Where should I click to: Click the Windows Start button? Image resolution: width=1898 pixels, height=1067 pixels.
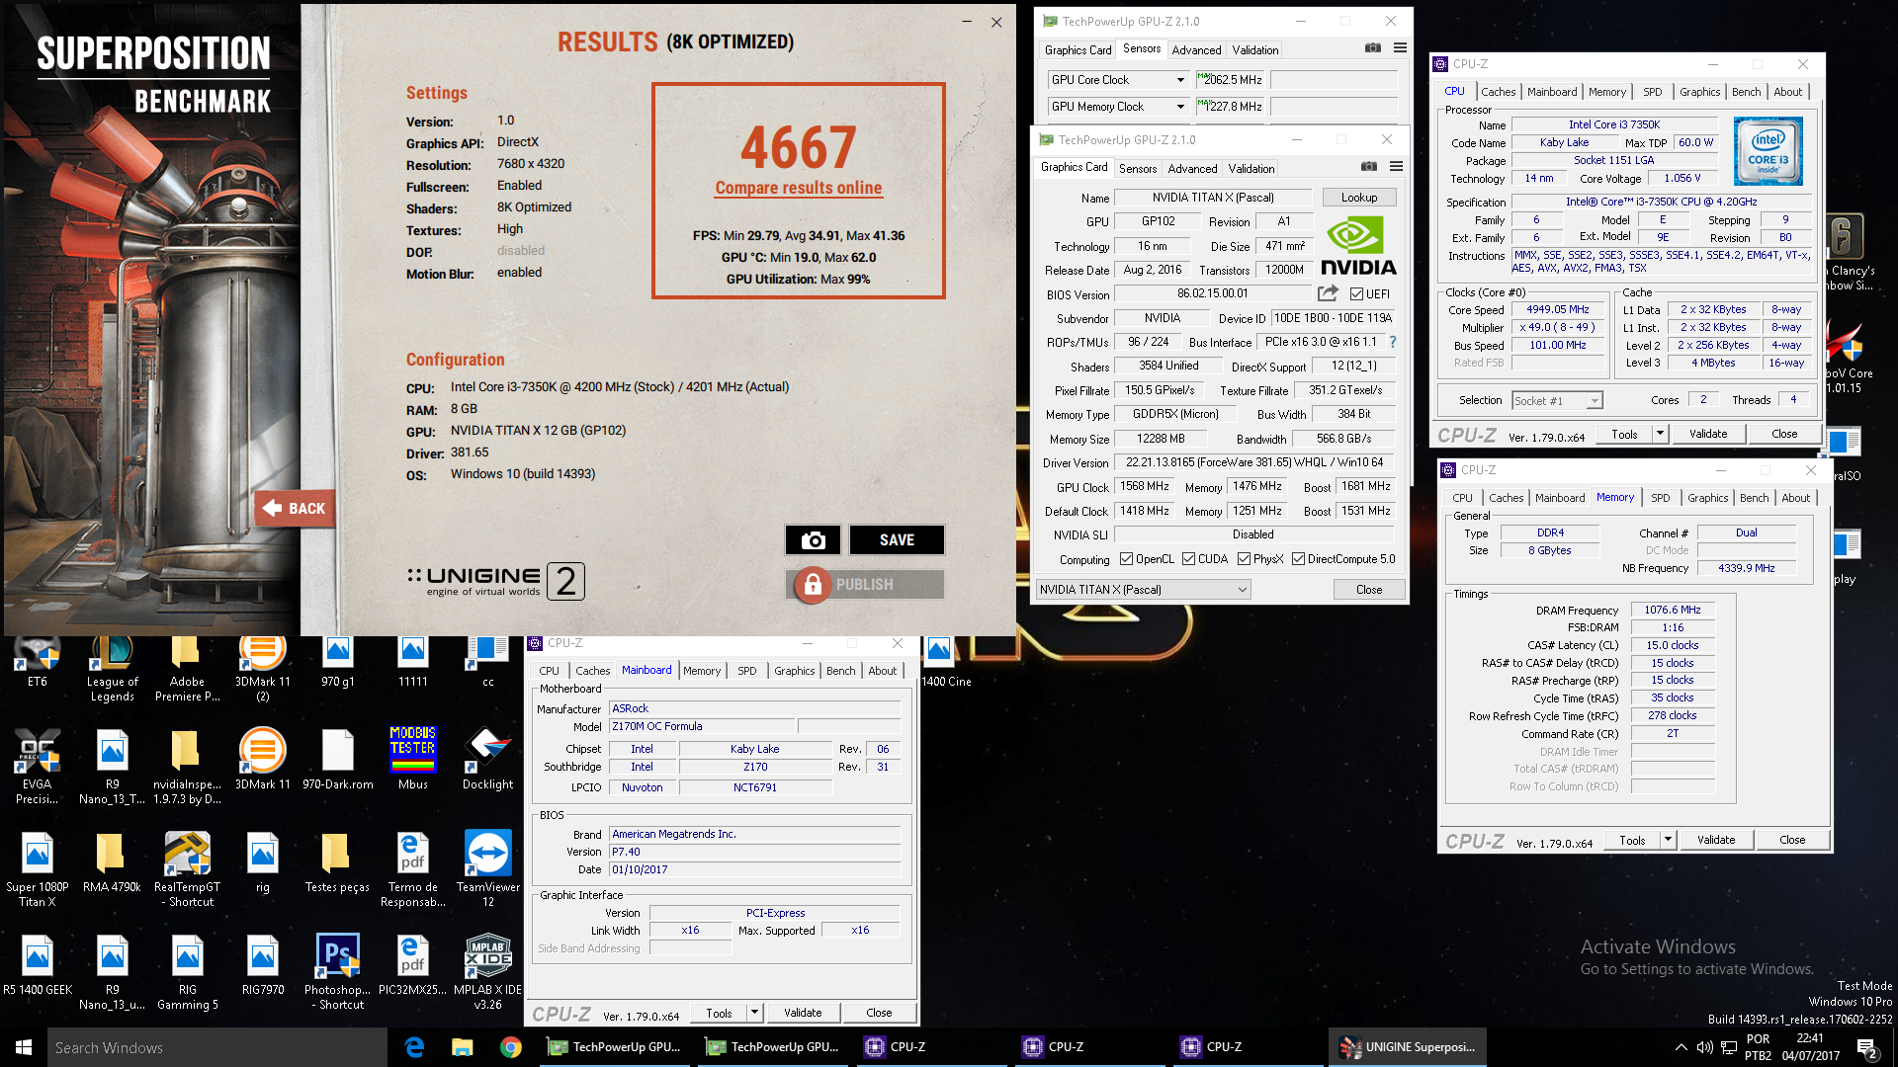[24, 1047]
